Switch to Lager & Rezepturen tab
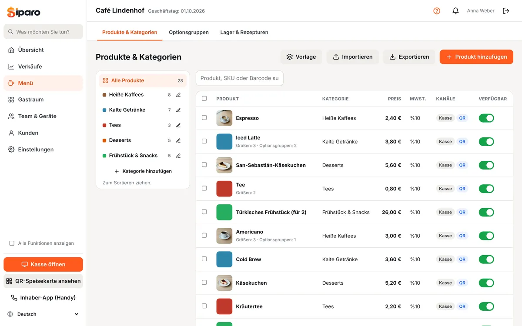 tap(244, 32)
